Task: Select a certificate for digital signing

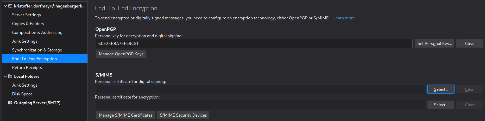Action: 441,89
